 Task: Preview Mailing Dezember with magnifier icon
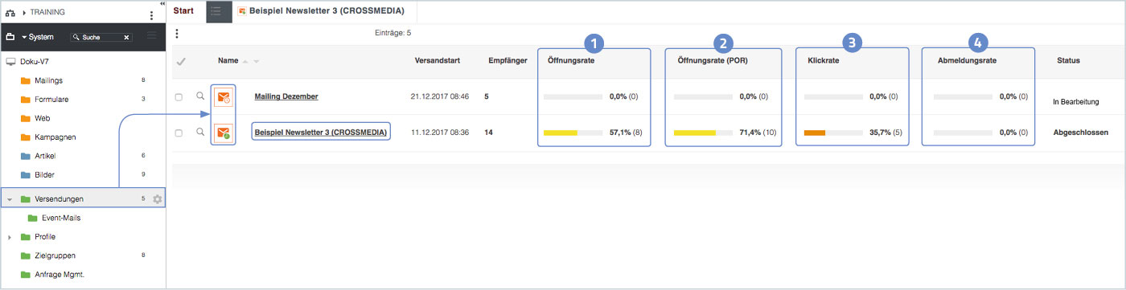click(200, 96)
